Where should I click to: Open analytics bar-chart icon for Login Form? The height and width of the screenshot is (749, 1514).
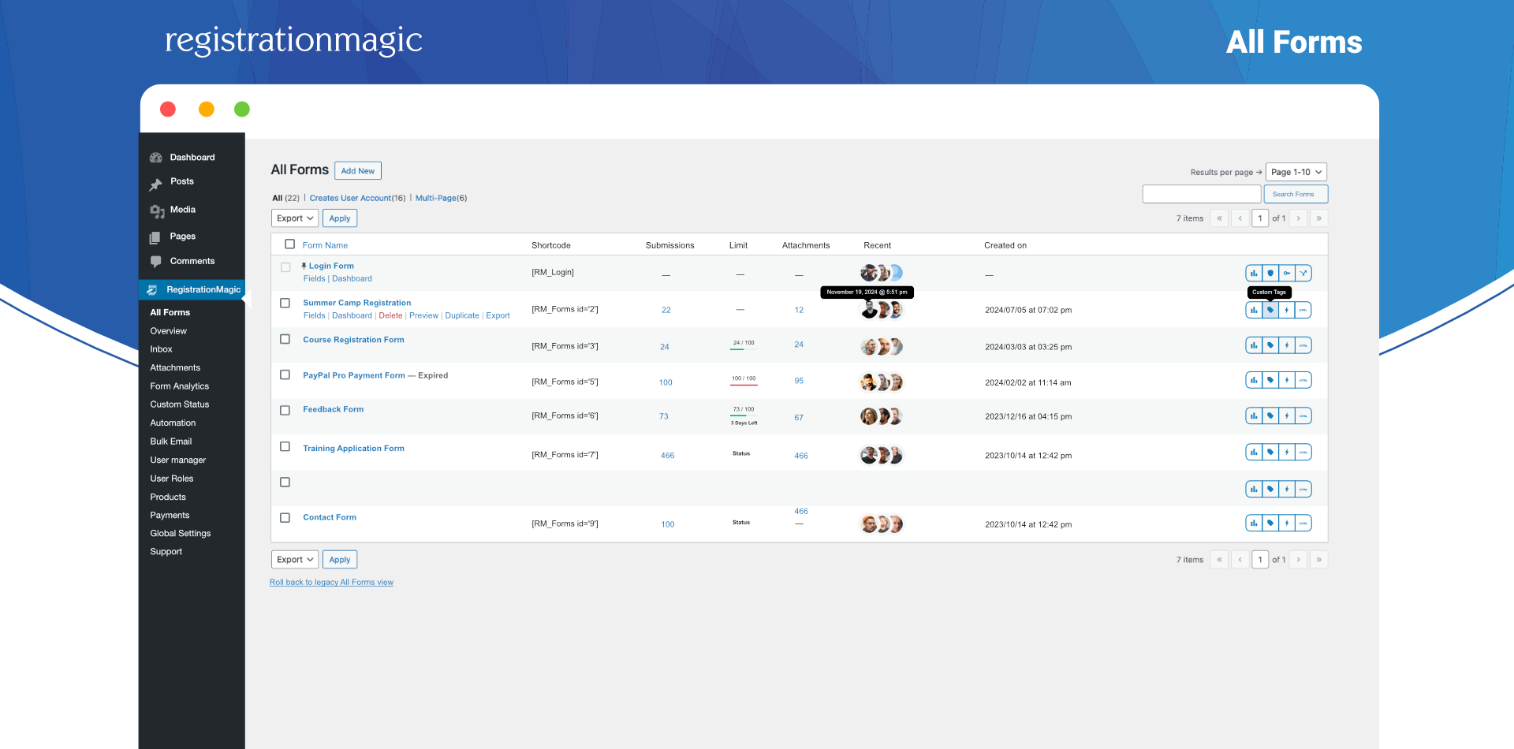coord(1254,274)
